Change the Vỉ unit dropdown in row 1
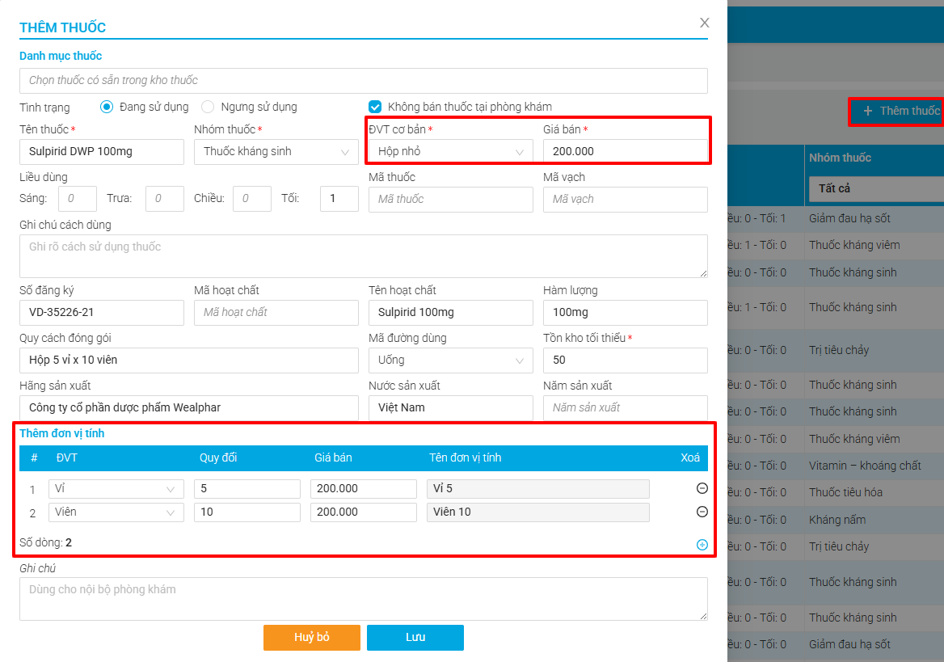The height and width of the screenshot is (662, 944). [x=116, y=489]
